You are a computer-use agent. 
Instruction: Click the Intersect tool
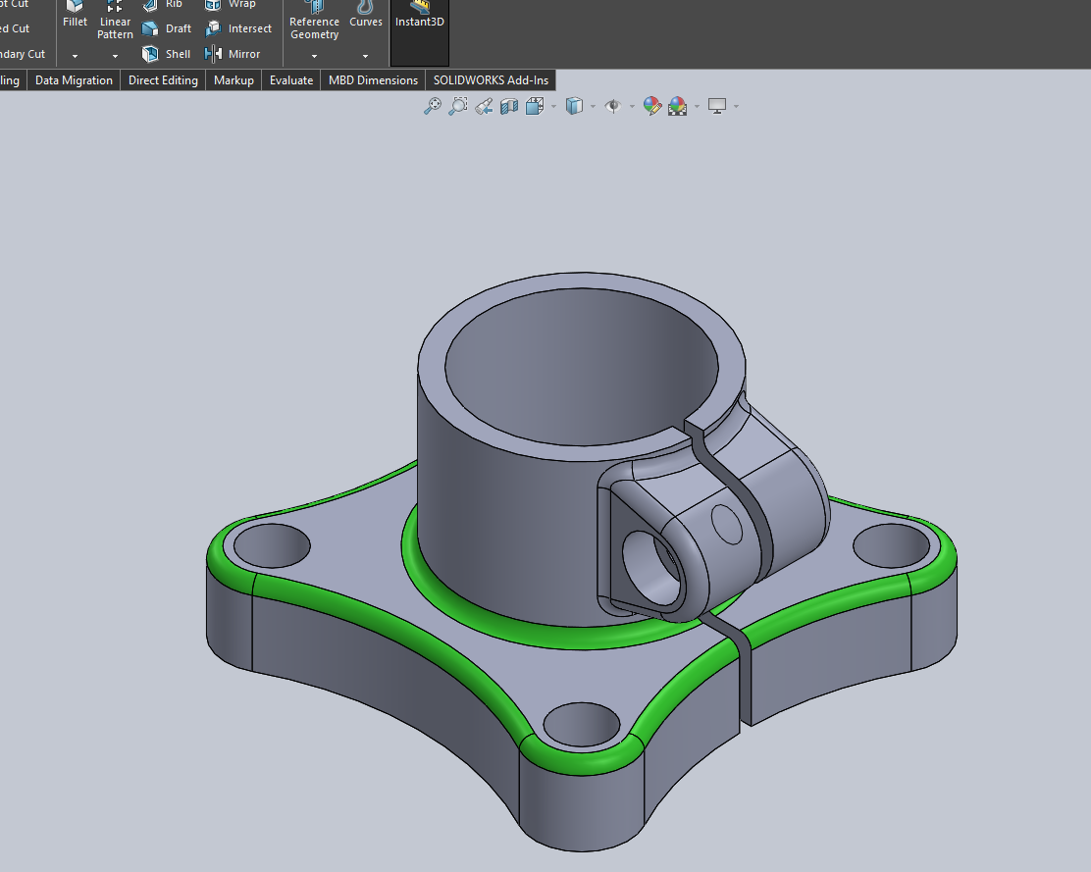tap(238, 28)
